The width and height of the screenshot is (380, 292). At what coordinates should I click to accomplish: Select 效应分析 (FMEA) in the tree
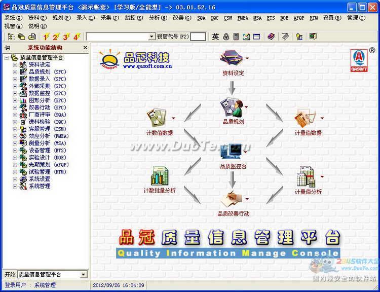(49, 136)
